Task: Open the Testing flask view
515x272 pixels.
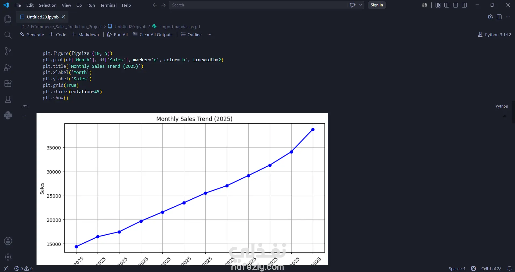Action: 8,99
